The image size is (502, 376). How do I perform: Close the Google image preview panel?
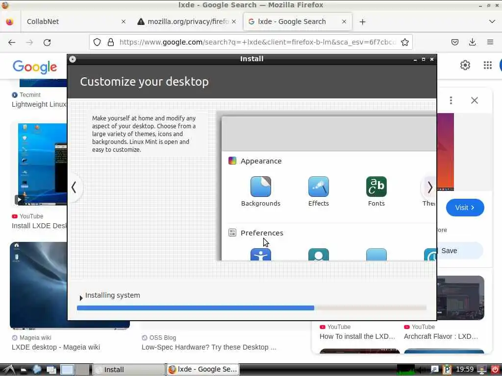[475, 100]
